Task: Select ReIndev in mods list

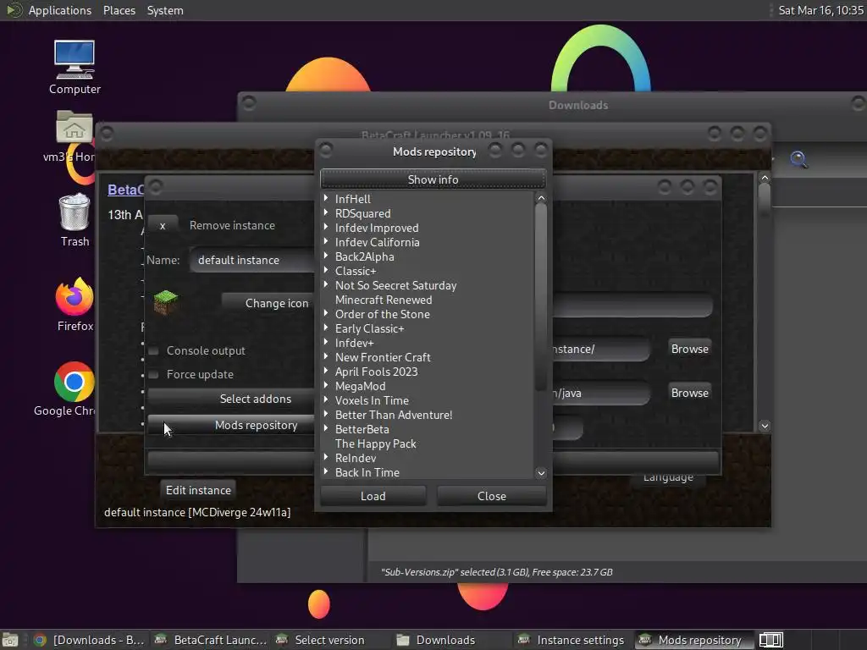Action: point(355,458)
